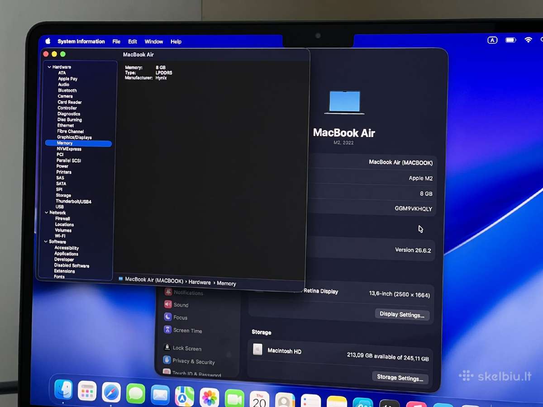Image resolution: width=543 pixels, height=407 pixels.
Task: Collapse the Network section
Action: (x=46, y=213)
